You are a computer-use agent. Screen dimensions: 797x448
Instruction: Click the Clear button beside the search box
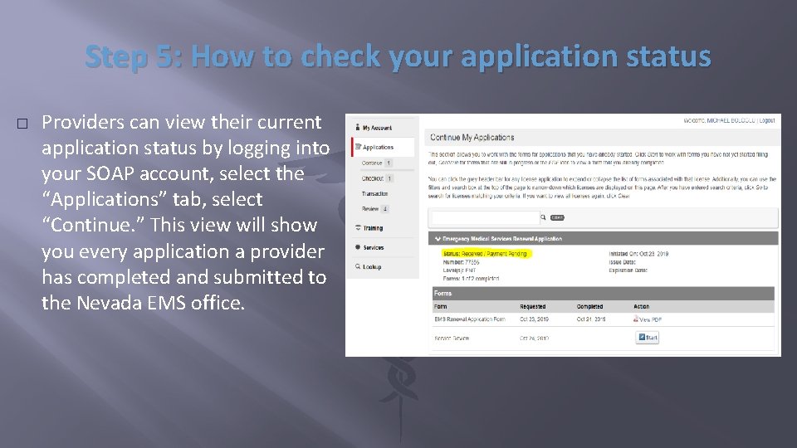coord(557,217)
